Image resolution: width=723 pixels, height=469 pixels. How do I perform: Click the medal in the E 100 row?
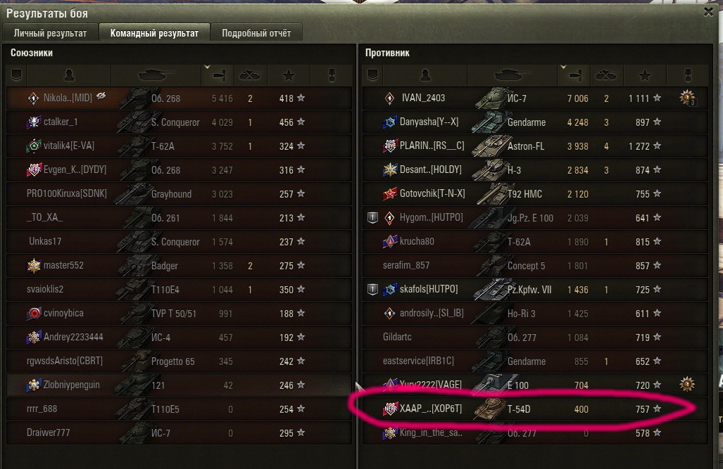(x=687, y=384)
